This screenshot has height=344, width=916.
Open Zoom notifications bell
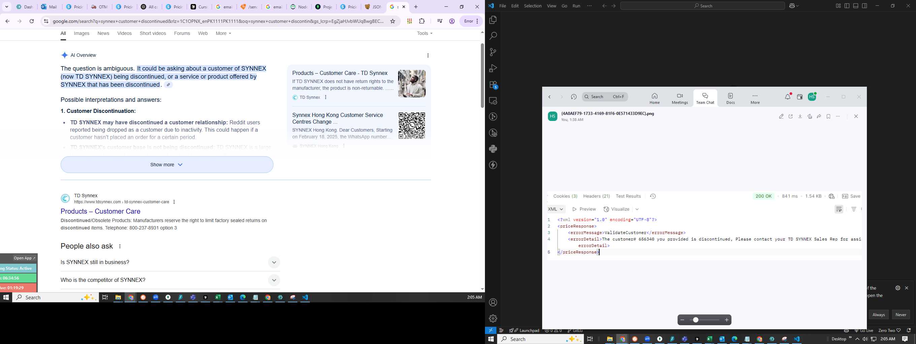pos(788,96)
